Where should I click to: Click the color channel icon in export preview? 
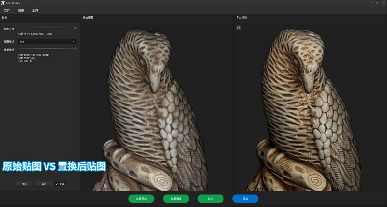pos(238,28)
